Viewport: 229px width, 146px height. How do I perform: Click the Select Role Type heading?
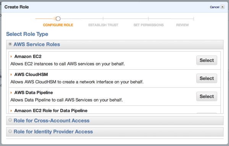click(27, 34)
